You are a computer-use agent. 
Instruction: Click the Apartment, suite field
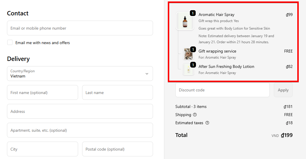click(80, 130)
